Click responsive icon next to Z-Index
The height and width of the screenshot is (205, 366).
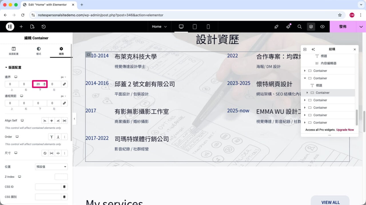click(x=19, y=177)
